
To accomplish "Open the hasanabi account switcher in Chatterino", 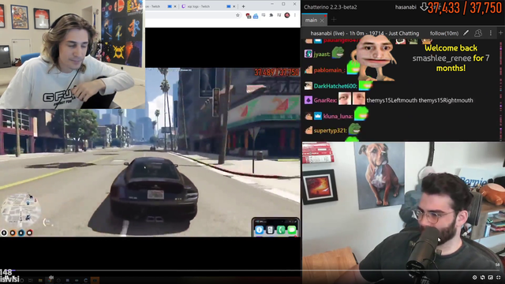I will click(x=406, y=7).
